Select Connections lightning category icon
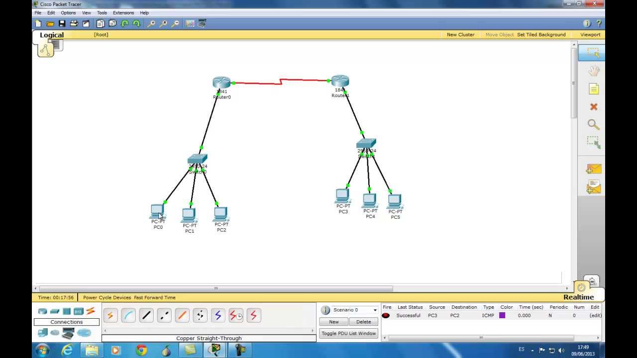This screenshot has width=637, height=358. coord(90,311)
